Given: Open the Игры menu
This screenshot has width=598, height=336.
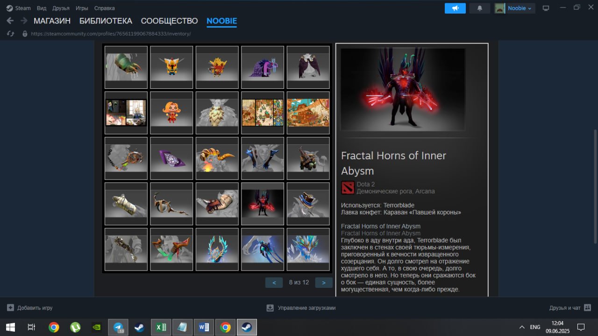Looking at the screenshot, I should [82, 8].
